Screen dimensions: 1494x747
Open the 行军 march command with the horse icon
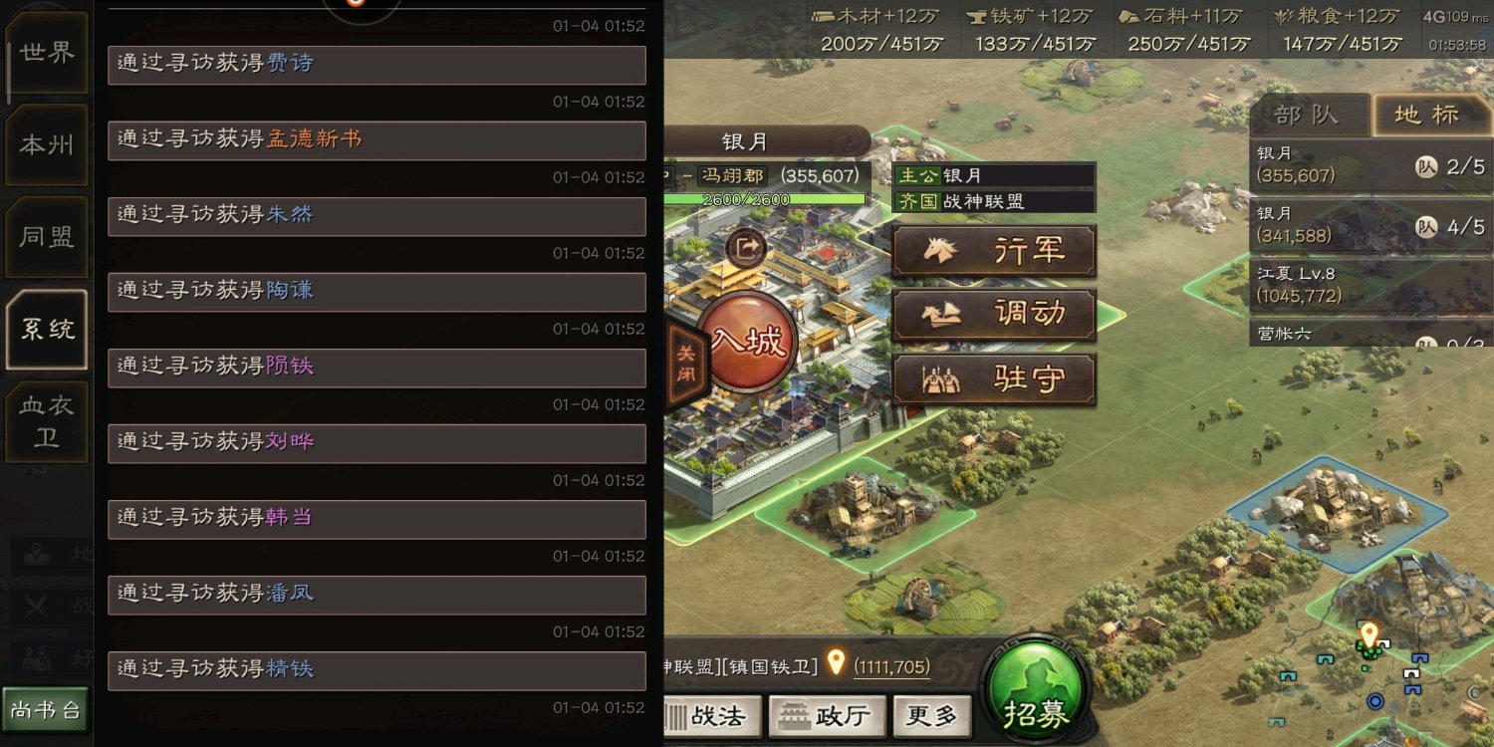994,251
